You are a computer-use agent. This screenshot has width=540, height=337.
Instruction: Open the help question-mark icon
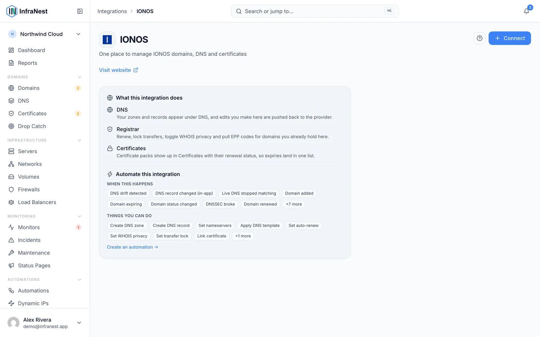[480, 38]
